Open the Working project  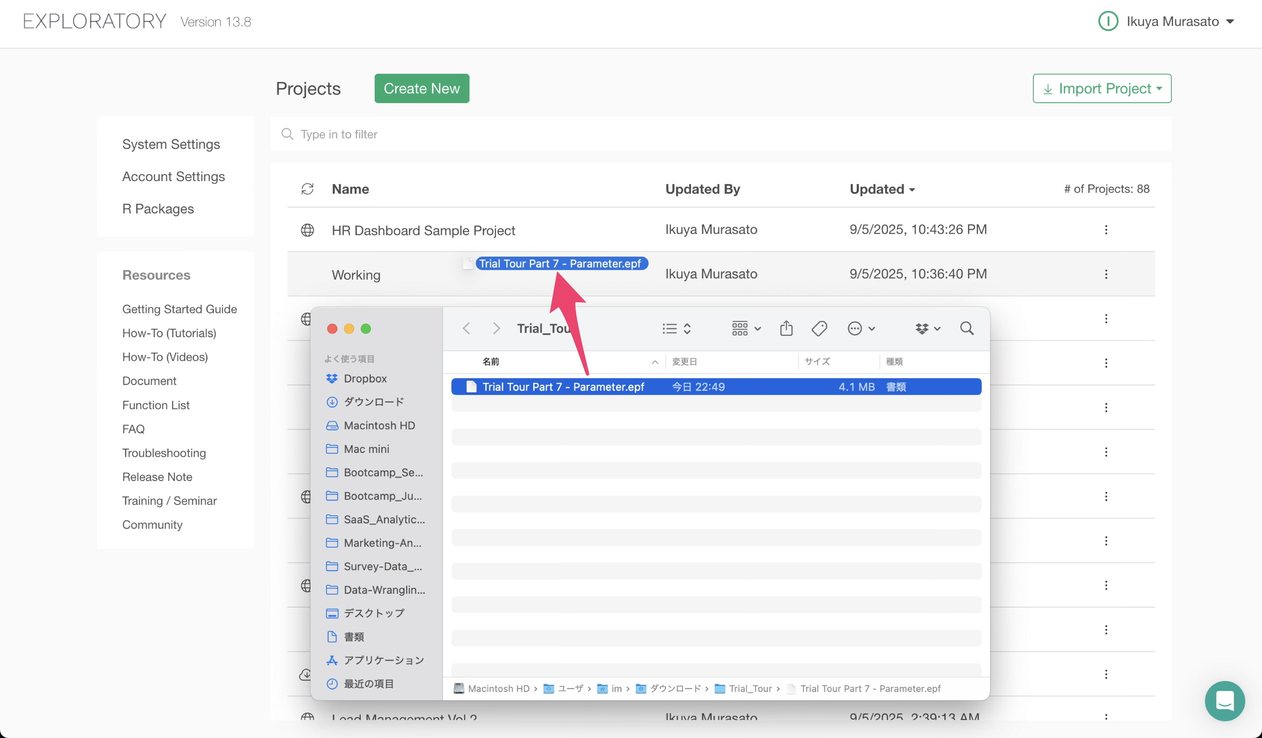pyautogui.click(x=356, y=275)
